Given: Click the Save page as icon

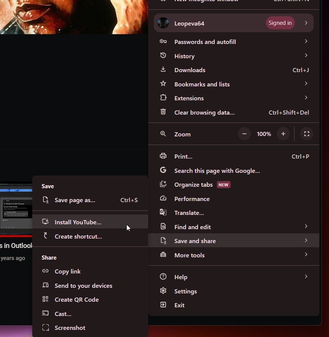Looking at the screenshot, I should click(x=45, y=199).
